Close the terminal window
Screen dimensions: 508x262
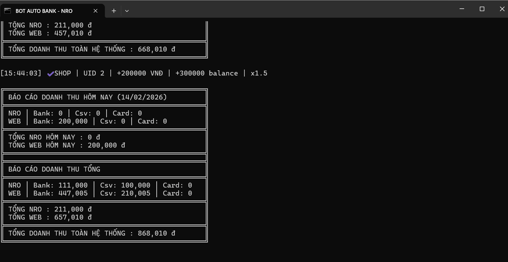click(502, 9)
